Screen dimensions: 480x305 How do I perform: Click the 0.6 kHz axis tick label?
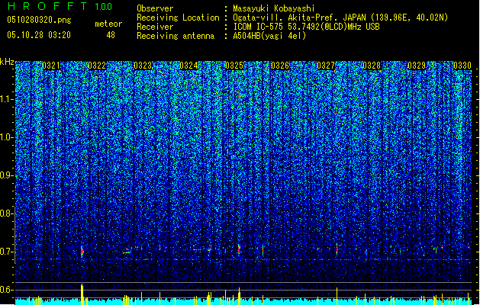coord(6,290)
